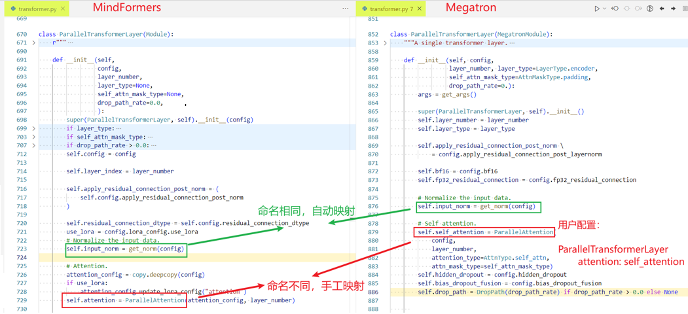Image resolution: width=688 pixels, height=314 pixels.
Task: Open changes icon in editor toolbar
Action: tap(650, 9)
